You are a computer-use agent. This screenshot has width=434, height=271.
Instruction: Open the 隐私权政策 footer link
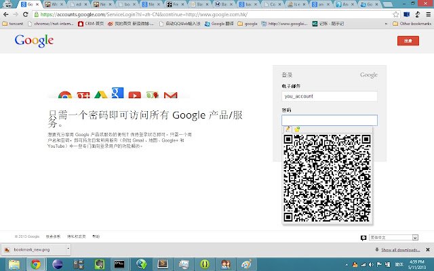[77, 236]
